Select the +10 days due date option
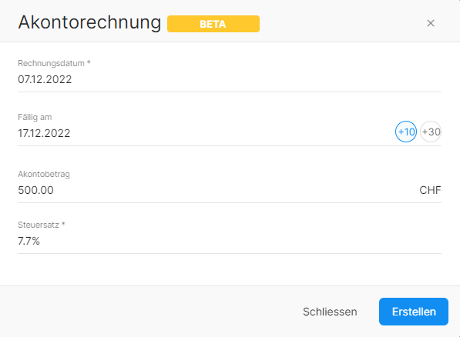Viewport: 460px width, 337px height. tap(406, 132)
